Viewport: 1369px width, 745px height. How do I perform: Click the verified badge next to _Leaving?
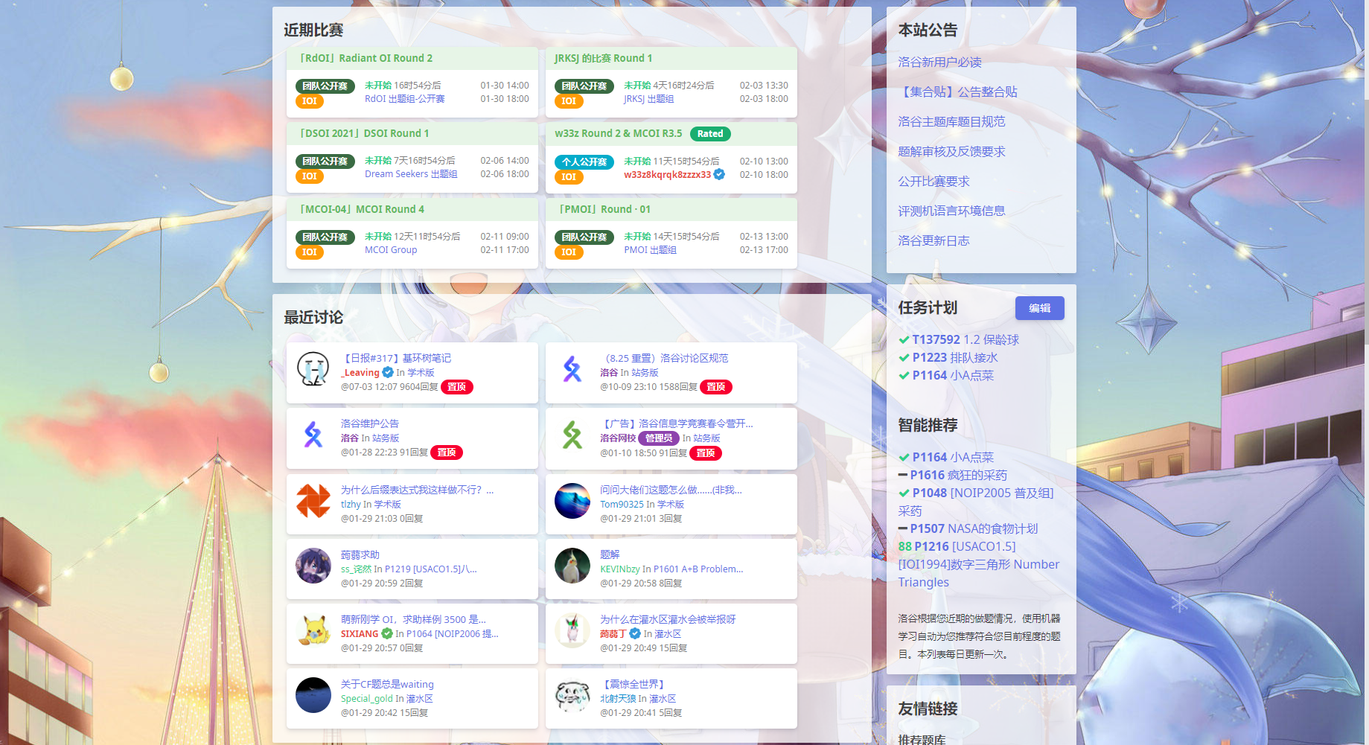(388, 372)
